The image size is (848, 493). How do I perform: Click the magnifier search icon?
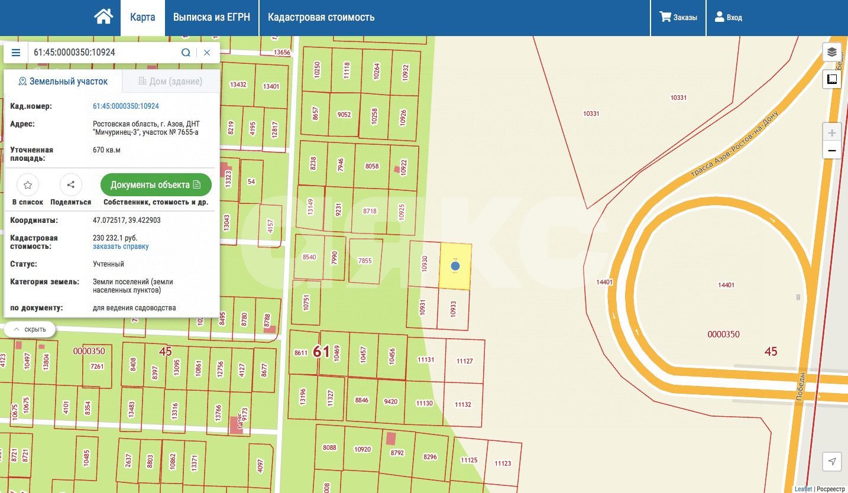(x=186, y=53)
